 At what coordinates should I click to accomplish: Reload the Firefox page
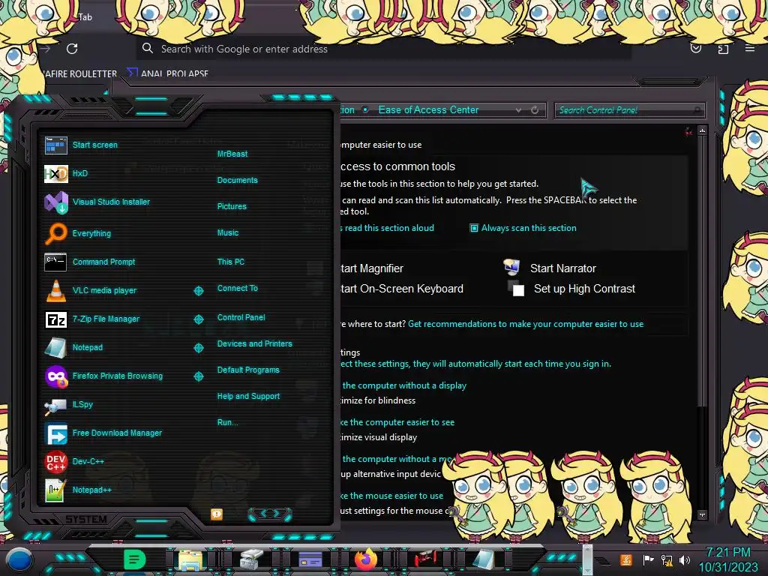coord(72,49)
